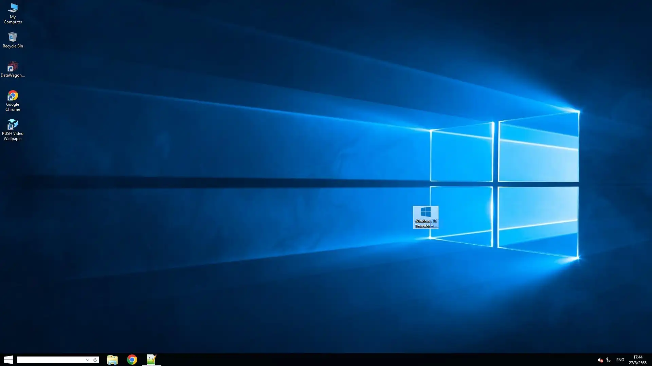Click the My Computer icon label text
Image resolution: width=652 pixels, height=366 pixels.
[13, 20]
